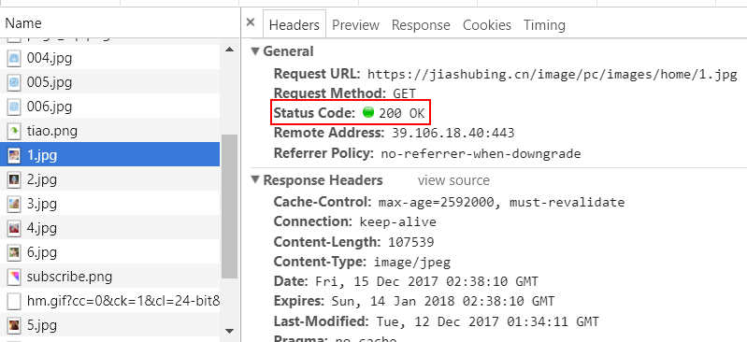
Task: Click the subscribe.png colorful icon
Action: (x=14, y=277)
